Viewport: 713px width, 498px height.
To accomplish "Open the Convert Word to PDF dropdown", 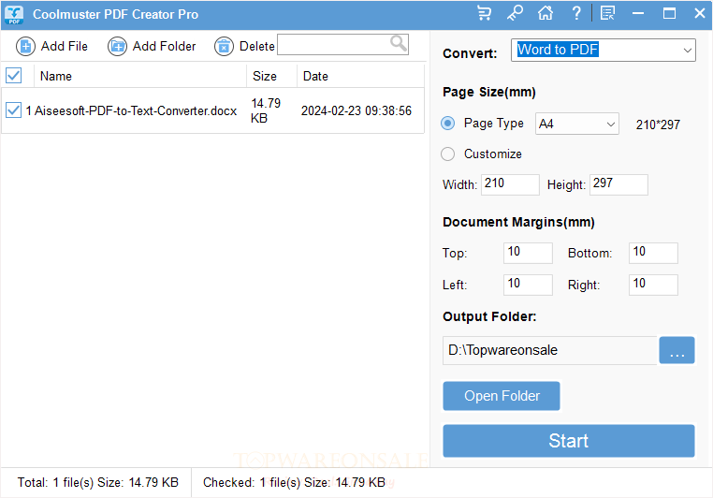I will [x=603, y=50].
